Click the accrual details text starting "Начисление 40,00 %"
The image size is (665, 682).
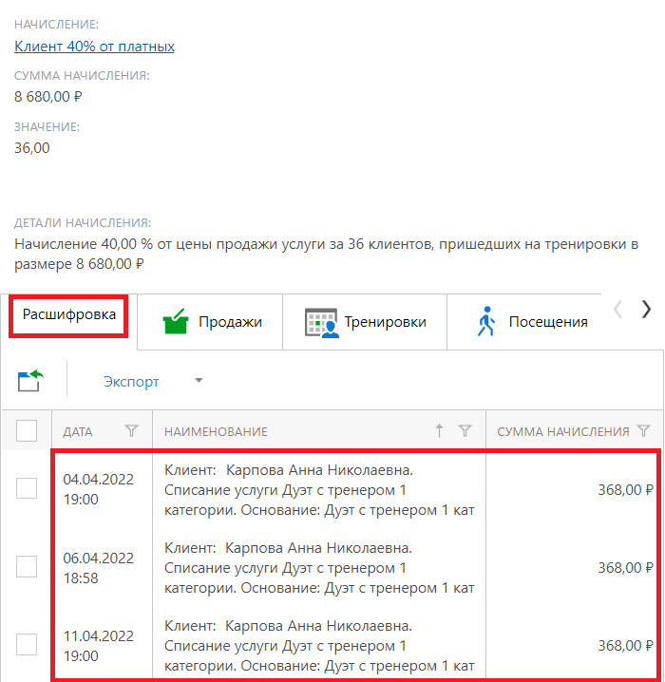(x=326, y=254)
